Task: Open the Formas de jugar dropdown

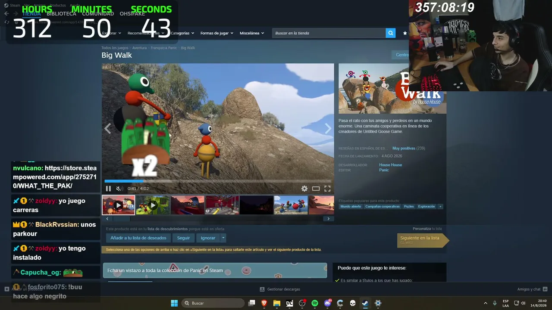Action: click(216, 33)
